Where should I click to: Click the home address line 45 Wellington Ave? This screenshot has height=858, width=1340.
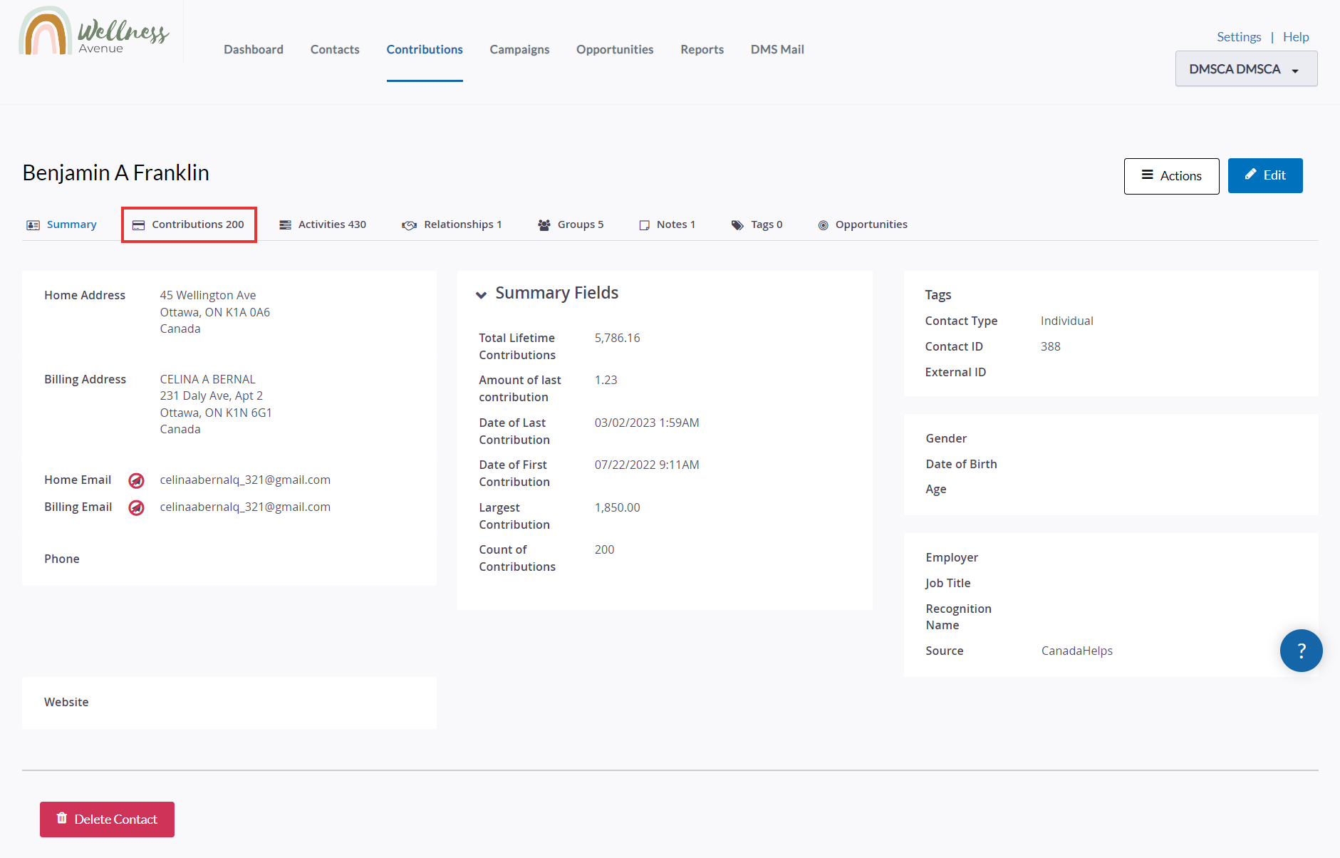(x=208, y=295)
